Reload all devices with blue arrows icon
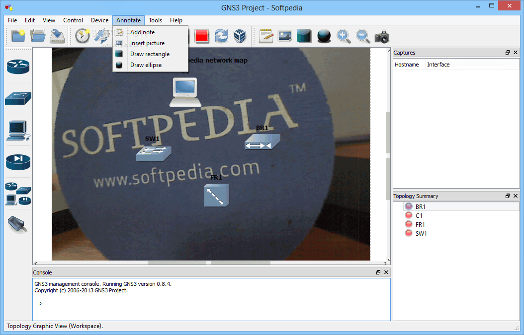Screen dimensions: 524x335 (221, 36)
